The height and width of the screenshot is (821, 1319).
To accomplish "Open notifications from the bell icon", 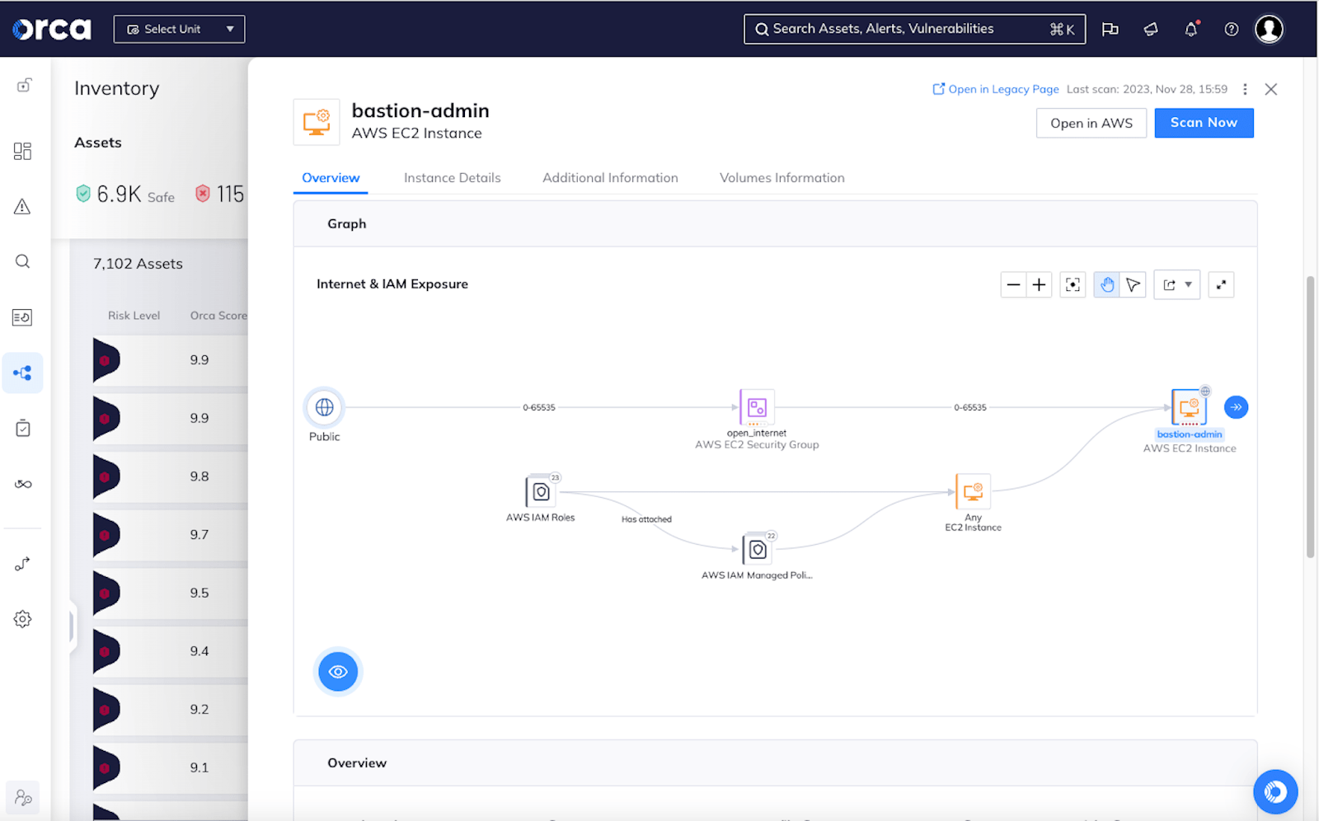I will pos(1190,29).
